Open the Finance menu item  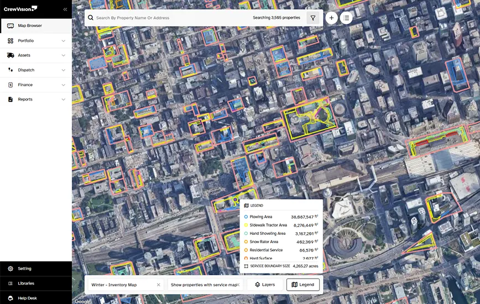tap(36, 85)
